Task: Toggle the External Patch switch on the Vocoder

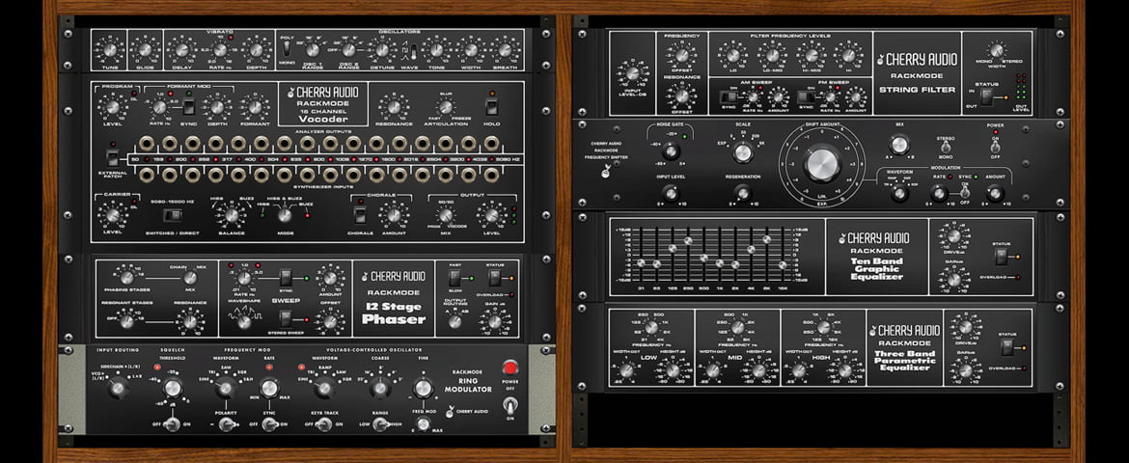Action: tap(112, 157)
